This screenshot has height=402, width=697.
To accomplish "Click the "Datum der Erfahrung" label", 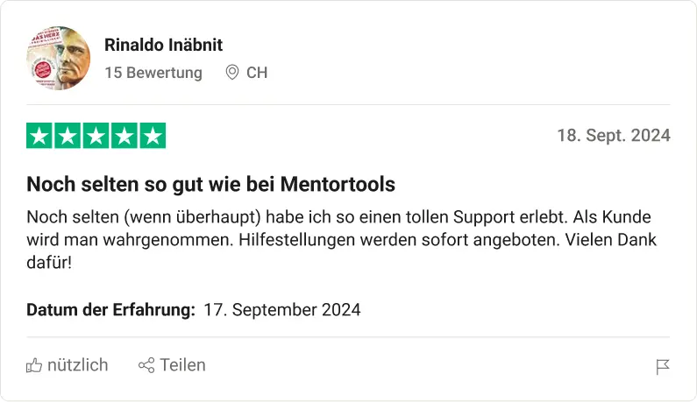I will click(x=110, y=309).
